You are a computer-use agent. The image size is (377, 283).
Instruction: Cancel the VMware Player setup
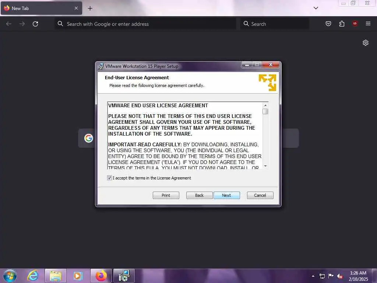pyautogui.click(x=260, y=195)
